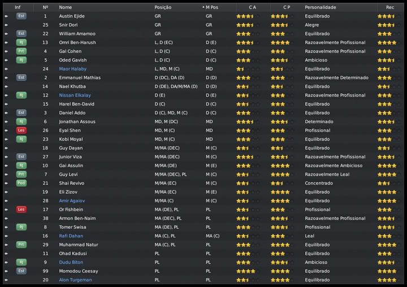Click the Nome column header
407x287 pixels.
[x=66, y=7]
